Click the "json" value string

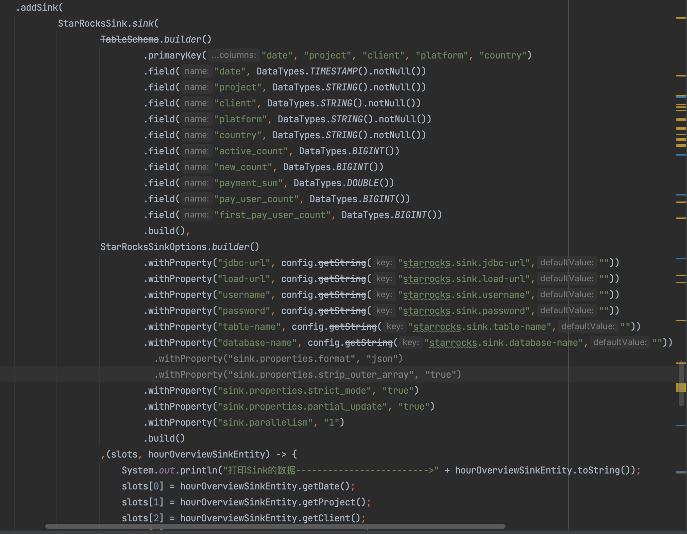point(382,358)
